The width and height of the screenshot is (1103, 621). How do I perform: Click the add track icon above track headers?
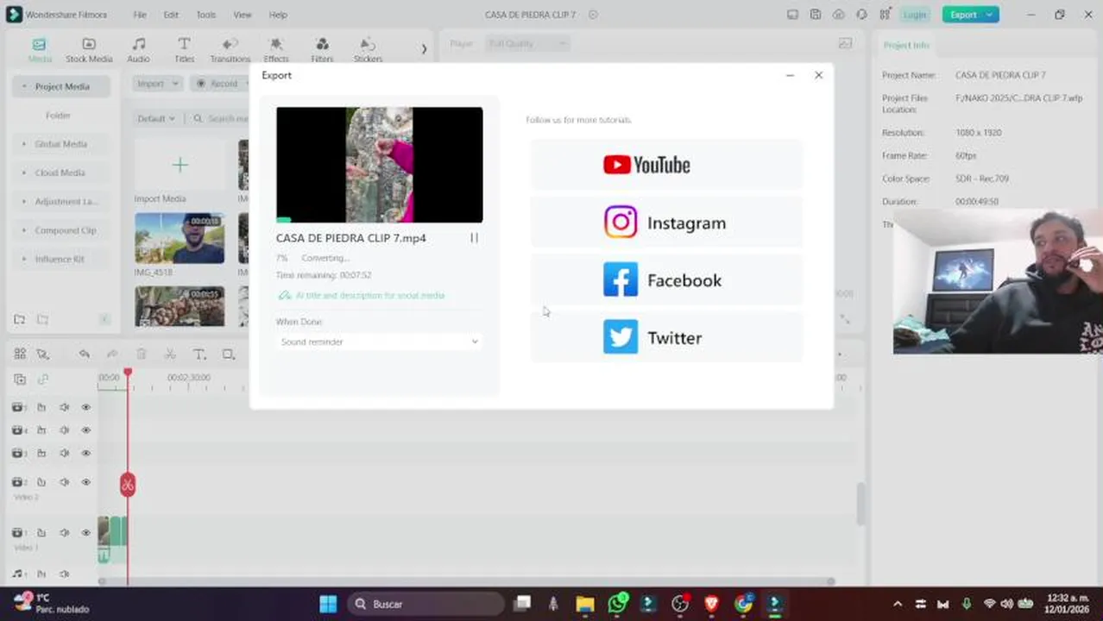19,379
